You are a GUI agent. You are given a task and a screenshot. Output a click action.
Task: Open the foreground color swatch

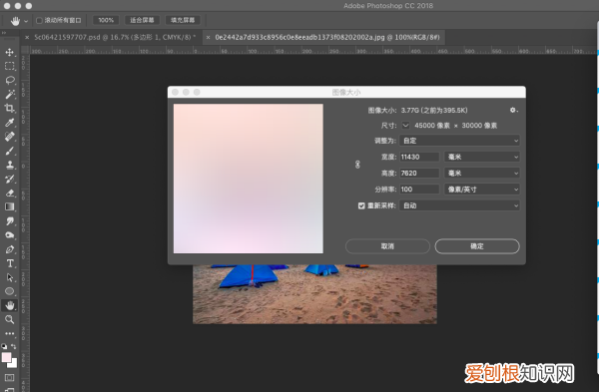pos(6,357)
